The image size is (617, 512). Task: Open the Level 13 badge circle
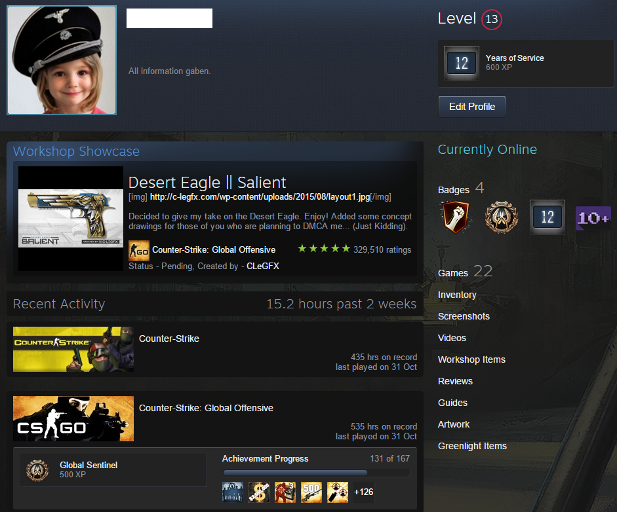click(492, 19)
